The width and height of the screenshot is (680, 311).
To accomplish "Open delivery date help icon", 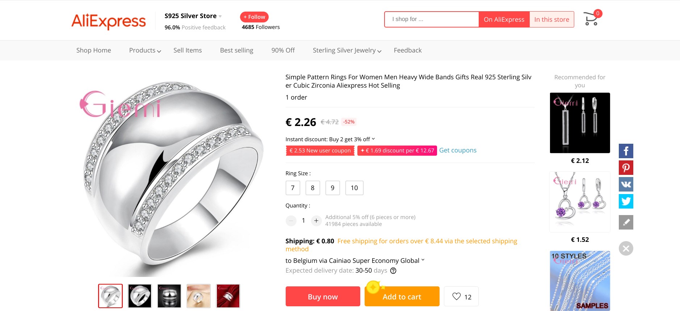I will [393, 271].
